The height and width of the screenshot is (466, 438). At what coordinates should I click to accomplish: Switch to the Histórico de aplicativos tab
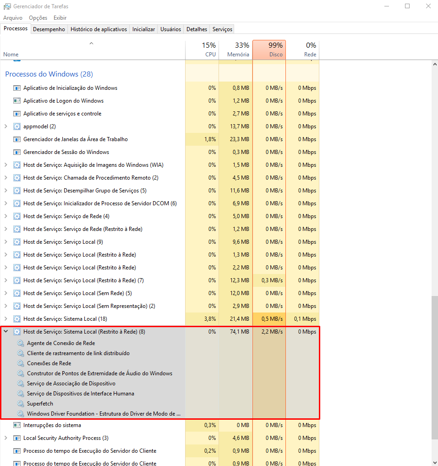(99, 29)
